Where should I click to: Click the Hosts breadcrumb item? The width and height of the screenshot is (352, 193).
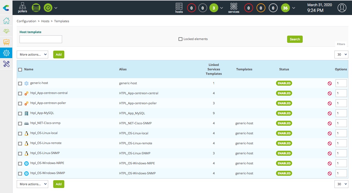click(45, 21)
